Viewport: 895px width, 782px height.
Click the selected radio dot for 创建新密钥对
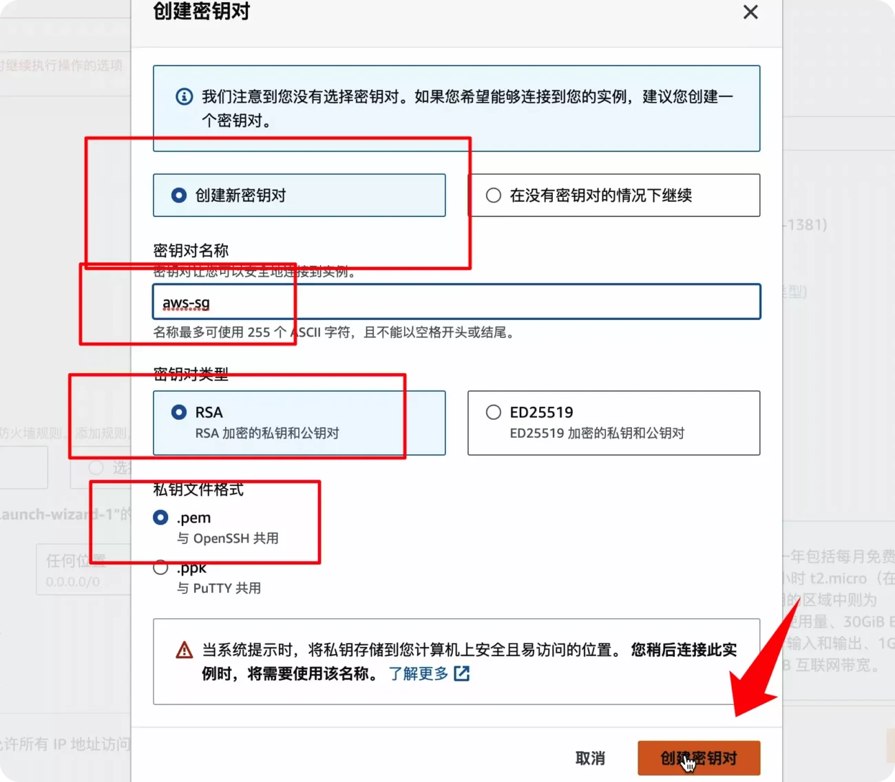tap(178, 195)
